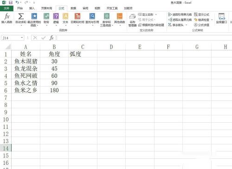Image resolution: width=232 pixels, height=169 pixels.
Task: Select cell C2 under 弧度 header
Action: [x=83, y=61]
